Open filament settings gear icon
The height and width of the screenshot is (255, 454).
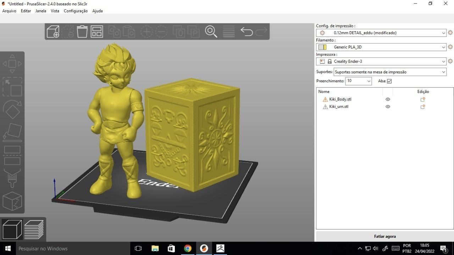450,47
